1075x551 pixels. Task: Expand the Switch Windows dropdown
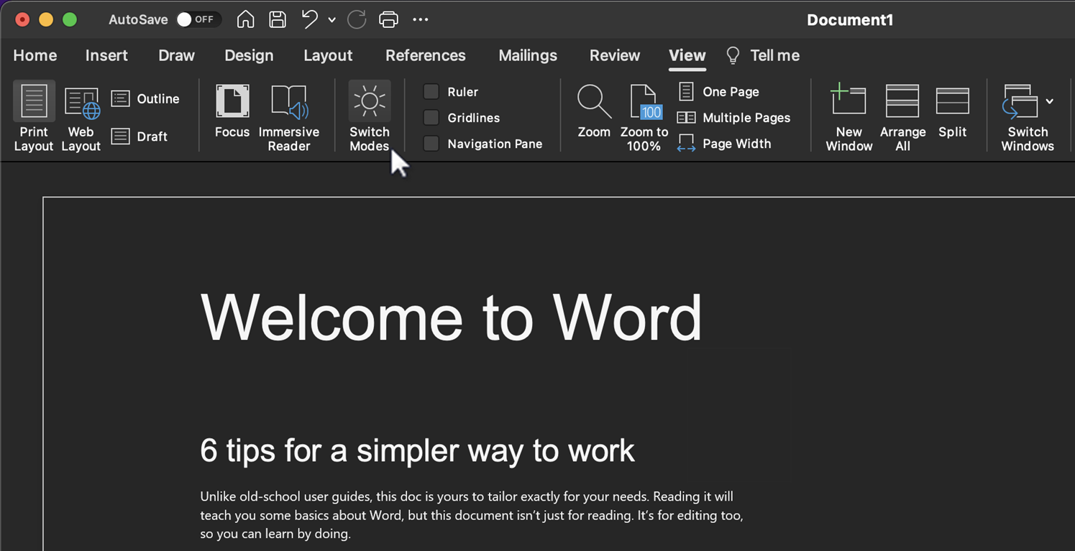coord(1050,101)
